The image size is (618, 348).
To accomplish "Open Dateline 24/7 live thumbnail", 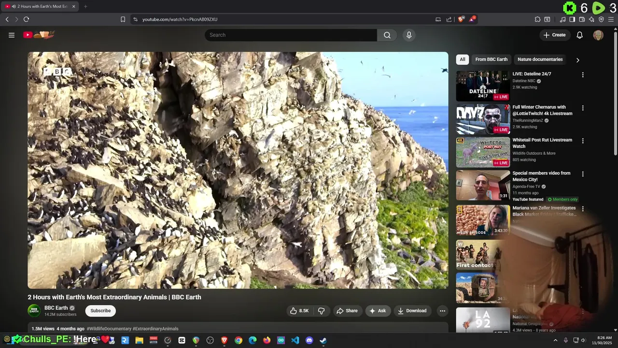I will pyautogui.click(x=483, y=86).
